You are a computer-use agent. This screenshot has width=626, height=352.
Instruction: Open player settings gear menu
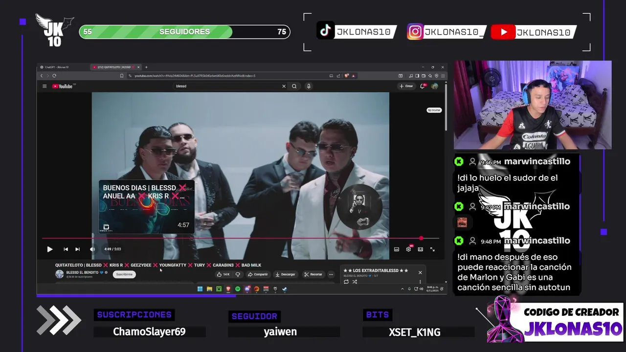pyautogui.click(x=408, y=249)
